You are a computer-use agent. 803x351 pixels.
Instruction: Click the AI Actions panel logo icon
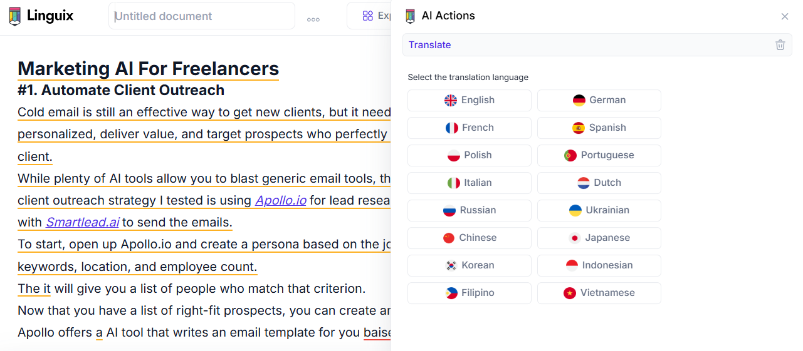410,16
